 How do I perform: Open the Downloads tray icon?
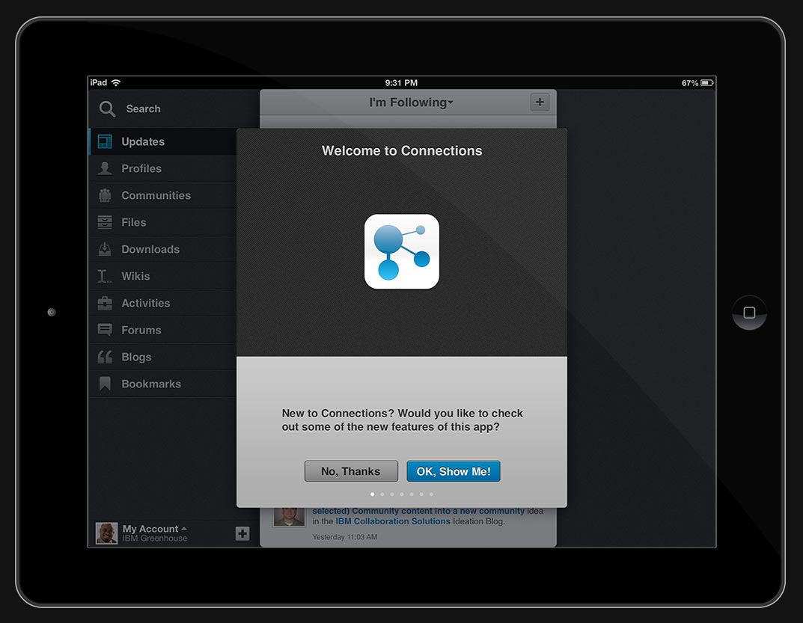(x=105, y=250)
